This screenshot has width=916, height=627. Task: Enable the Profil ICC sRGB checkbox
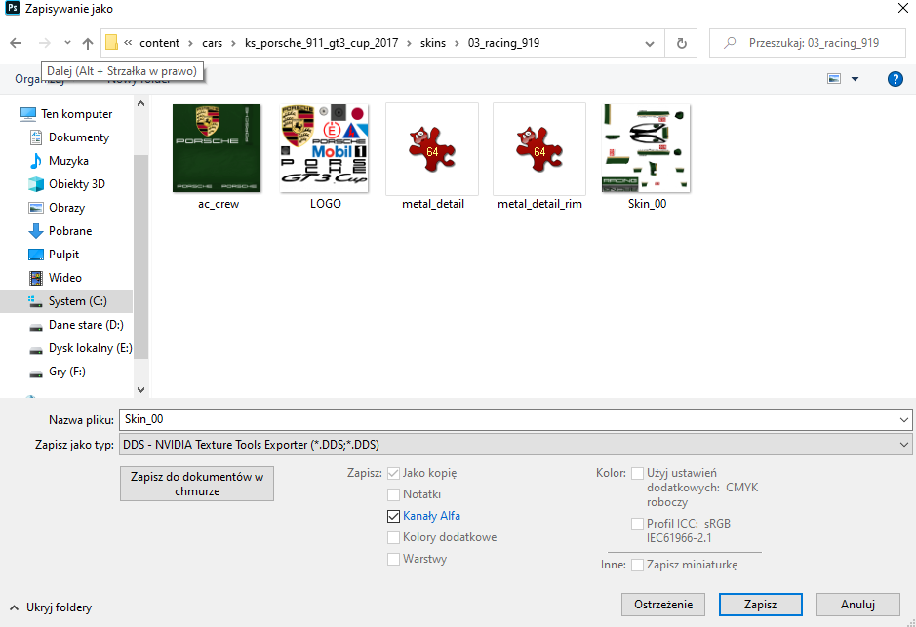637,524
